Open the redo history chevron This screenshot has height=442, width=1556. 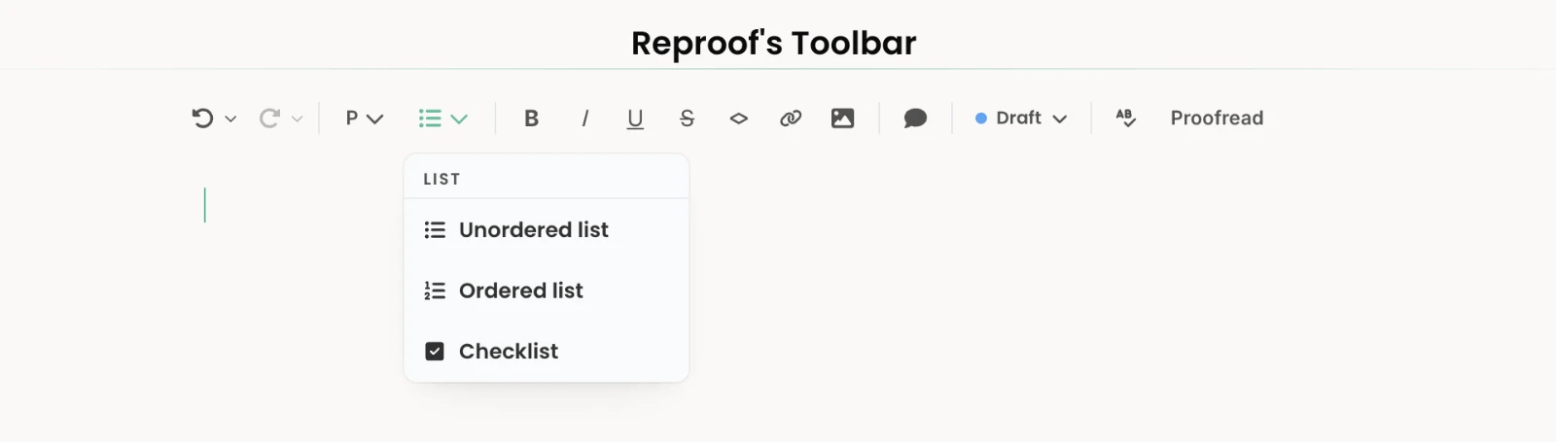click(x=298, y=119)
